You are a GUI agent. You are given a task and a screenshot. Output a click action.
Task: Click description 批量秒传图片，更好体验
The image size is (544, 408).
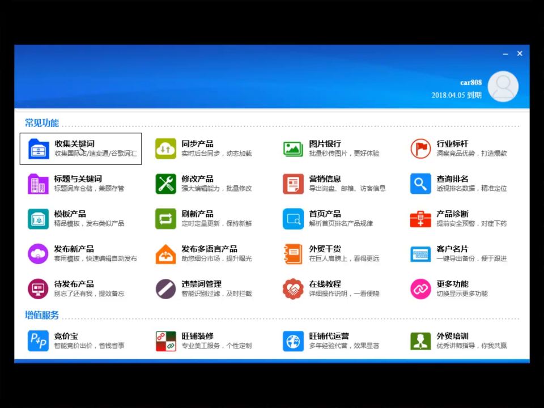click(x=344, y=154)
